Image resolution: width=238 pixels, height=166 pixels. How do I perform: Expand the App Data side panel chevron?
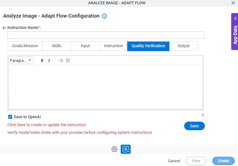(x=235, y=18)
